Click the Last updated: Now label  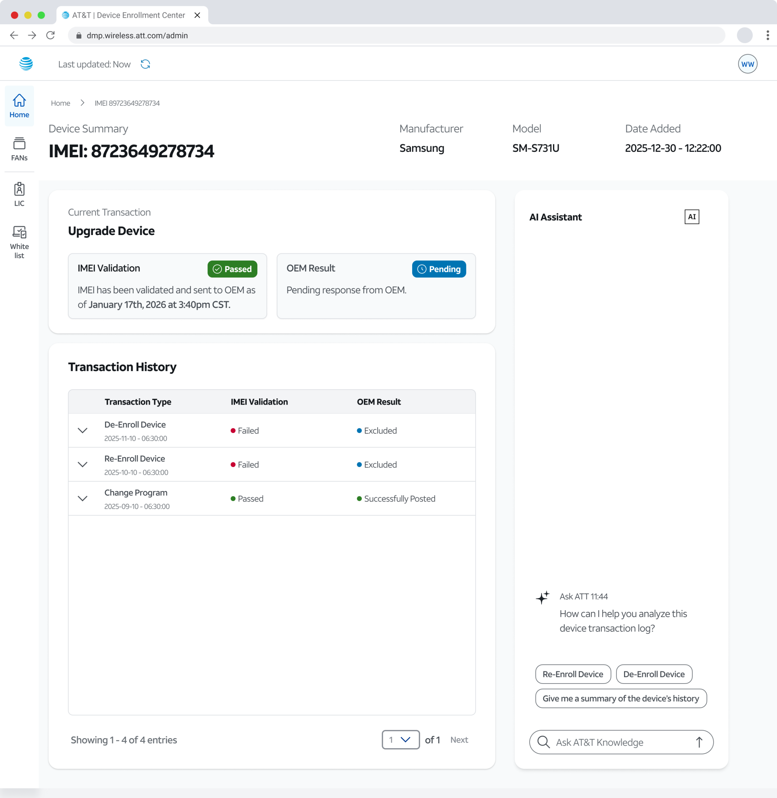[94, 64]
